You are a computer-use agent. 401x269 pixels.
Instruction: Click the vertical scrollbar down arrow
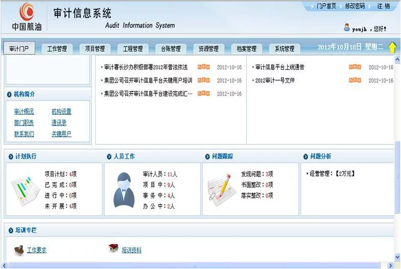click(397, 257)
